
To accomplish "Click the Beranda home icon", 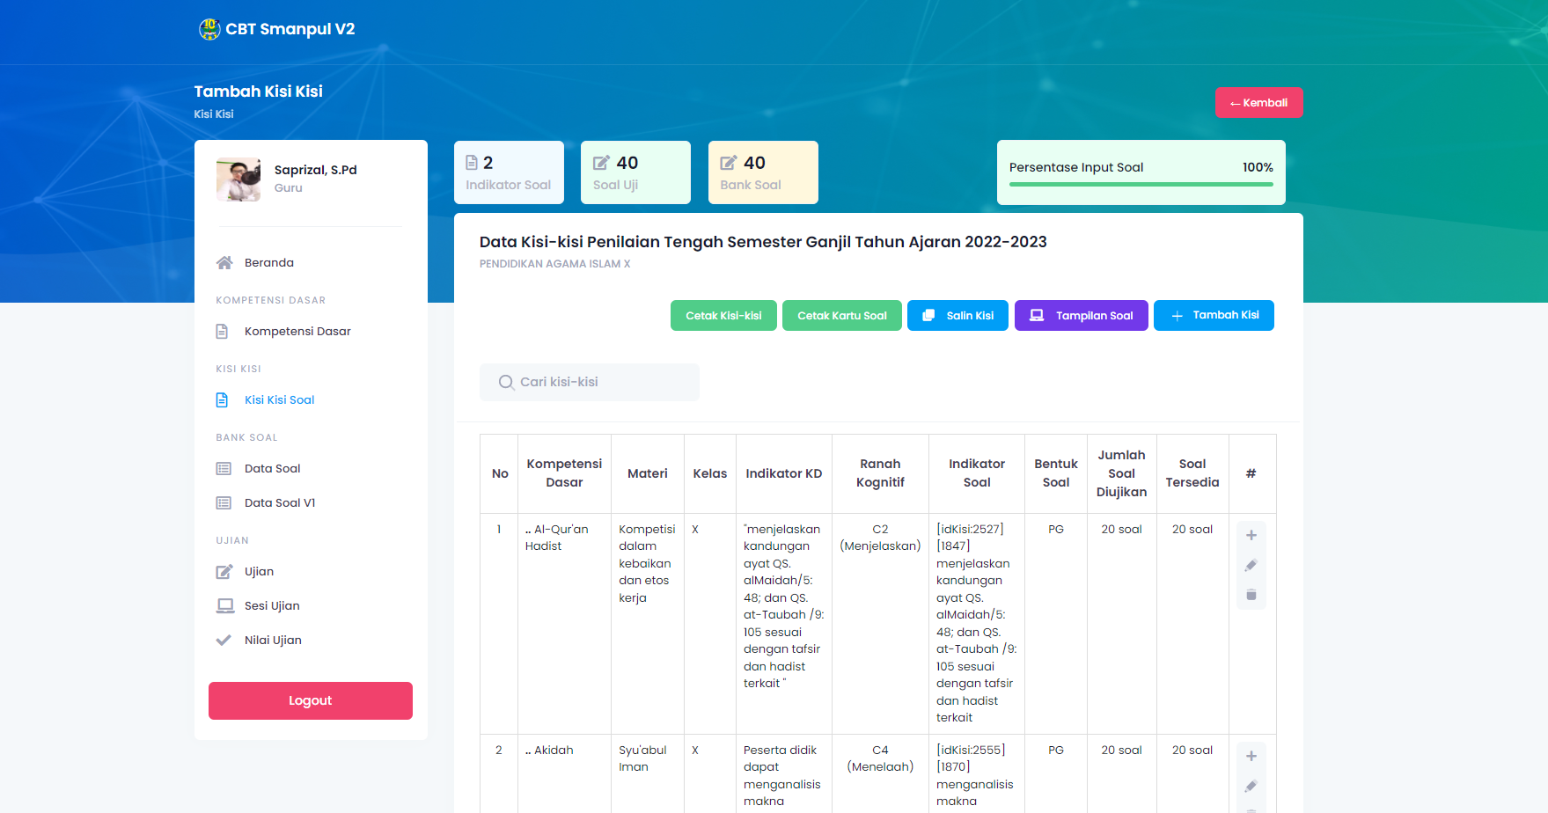I will tap(224, 263).
